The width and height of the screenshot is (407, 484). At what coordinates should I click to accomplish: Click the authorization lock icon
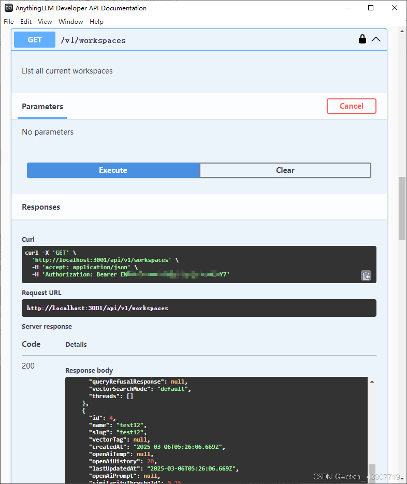pos(362,39)
